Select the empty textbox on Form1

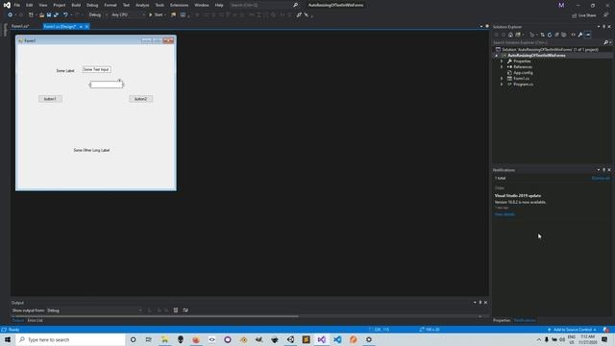click(107, 85)
